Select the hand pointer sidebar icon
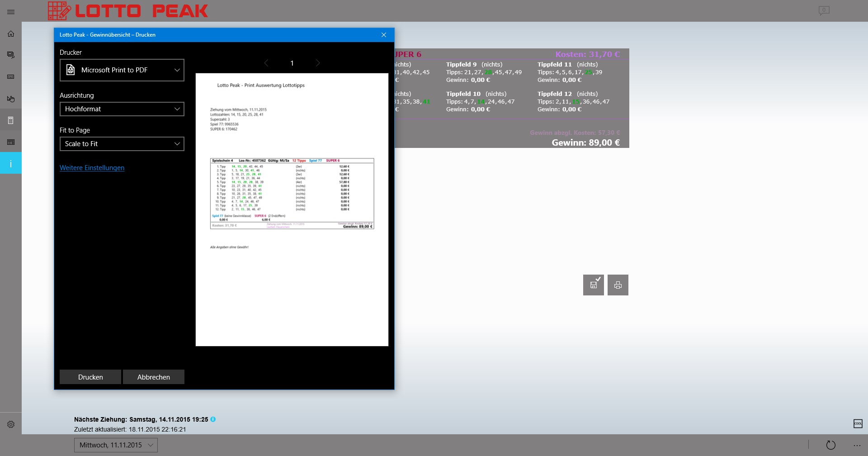Viewport: 868px width, 456px height. pos(11,99)
